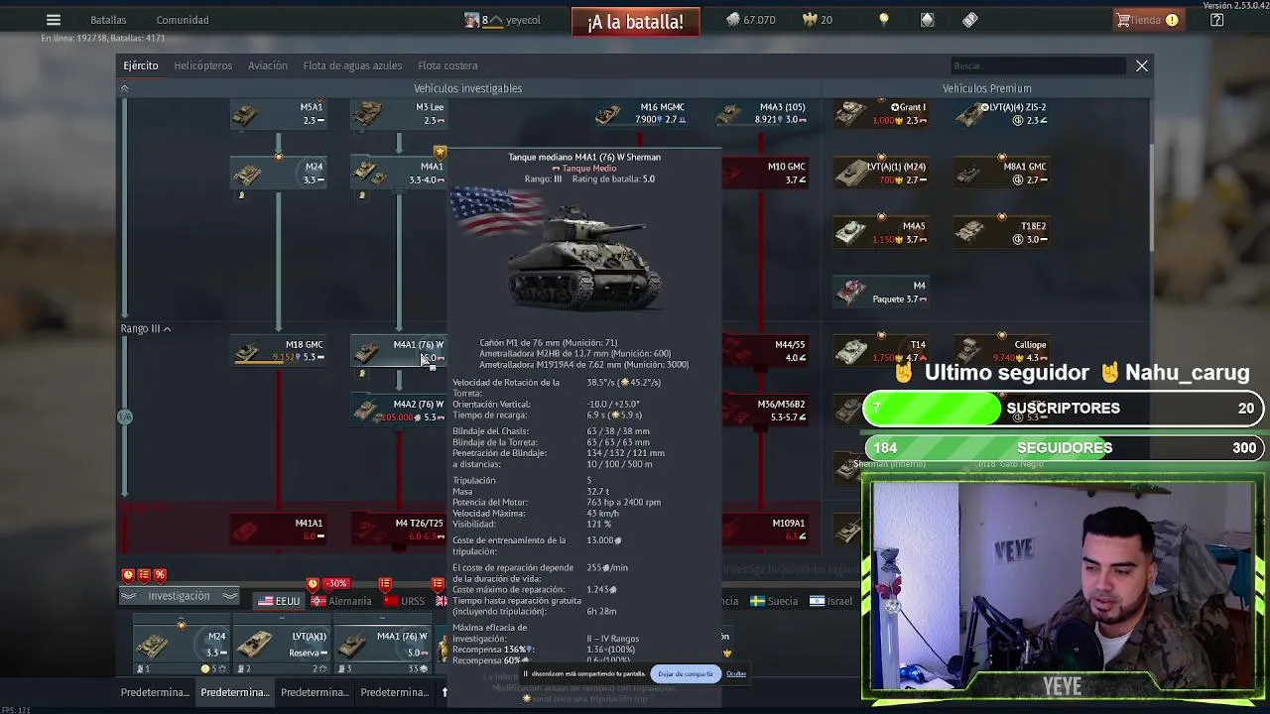
Task: Select the EEUU nation tab
Action: 279,601
